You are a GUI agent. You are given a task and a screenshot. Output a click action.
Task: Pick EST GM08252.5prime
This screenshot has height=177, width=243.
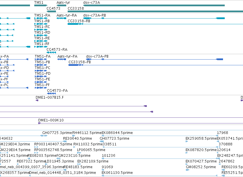(201, 167)
